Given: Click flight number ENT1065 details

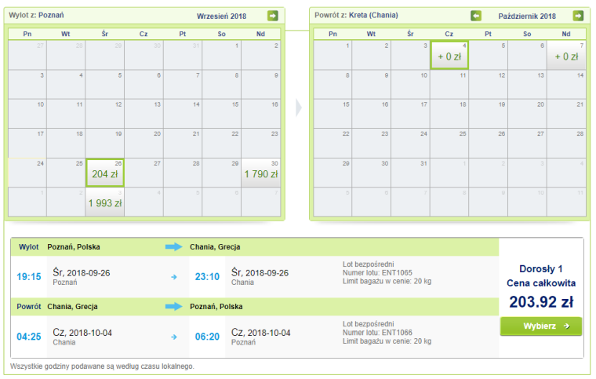Looking at the screenshot, I should point(377,272).
